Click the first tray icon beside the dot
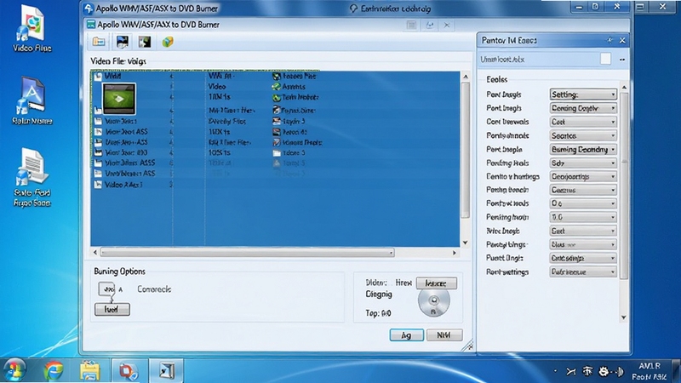Screen dimensions: 681x383 point(570,371)
